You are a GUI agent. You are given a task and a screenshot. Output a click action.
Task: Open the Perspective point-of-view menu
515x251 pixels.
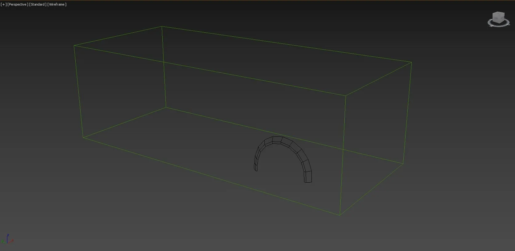coord(18,4)
